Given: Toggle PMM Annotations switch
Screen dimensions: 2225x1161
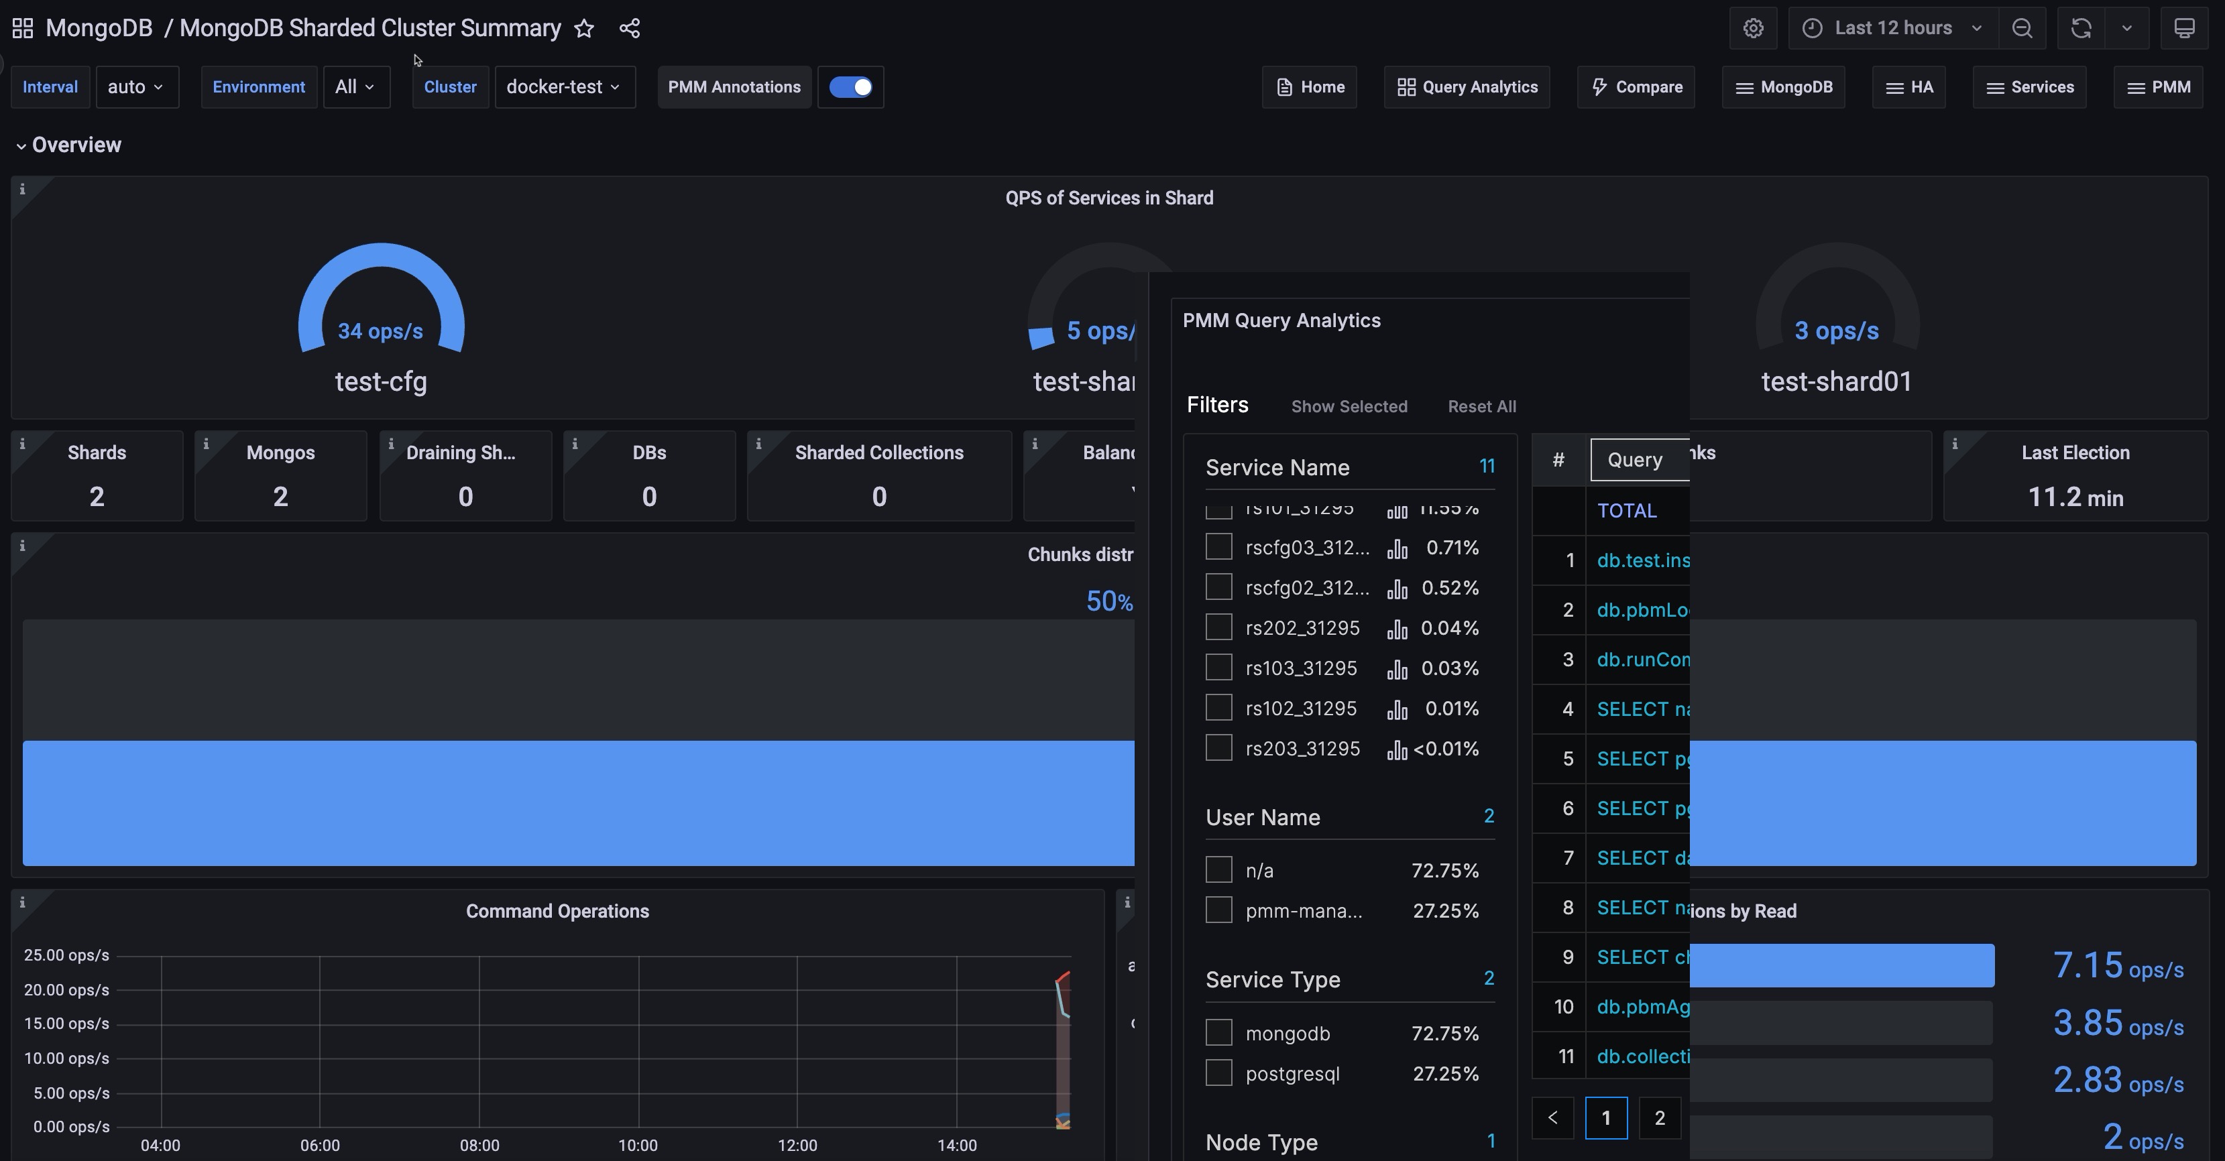Looking at the screenshot, I should pos(851,87).
